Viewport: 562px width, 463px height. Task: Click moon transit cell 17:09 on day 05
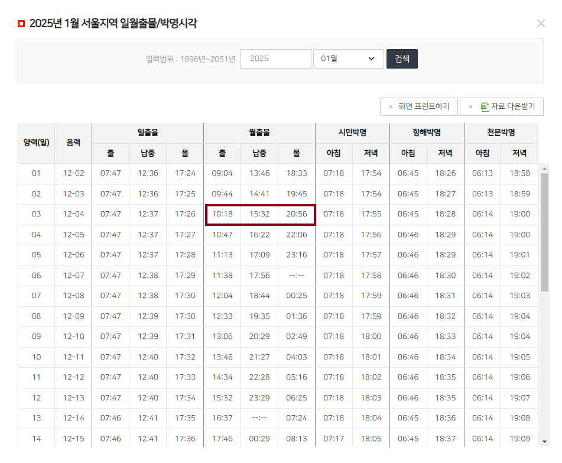pyautogui.click(x=259, y=255)
